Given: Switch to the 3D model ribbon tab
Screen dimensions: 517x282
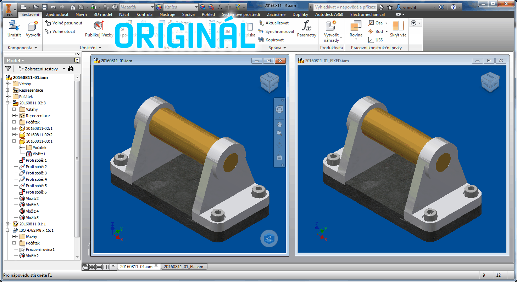Looking at the screenshot, I should click(103, 15).
